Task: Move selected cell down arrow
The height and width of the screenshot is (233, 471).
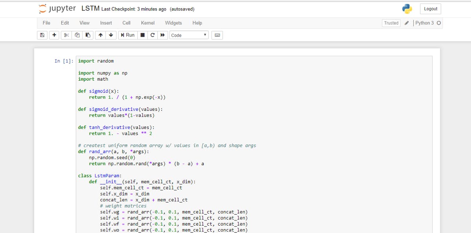Action: pyautogui.click(x=111, y=35)
